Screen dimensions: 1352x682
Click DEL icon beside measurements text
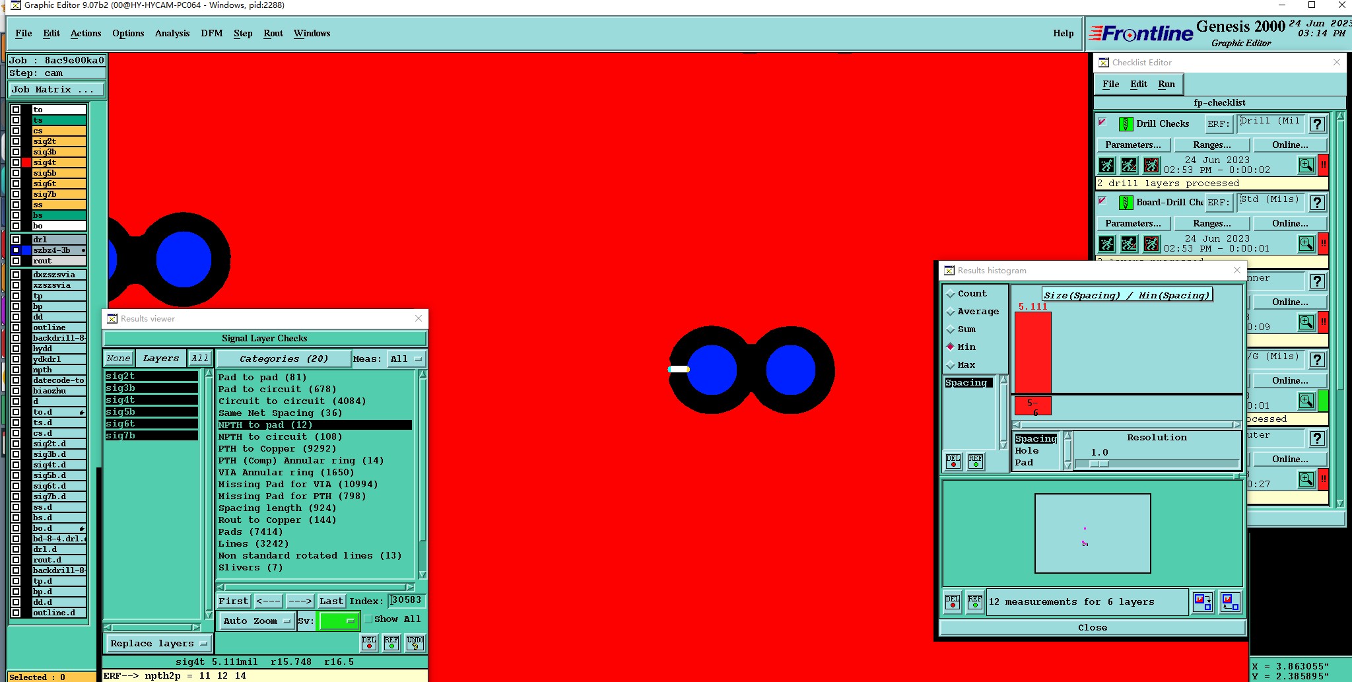pos(953,601)
